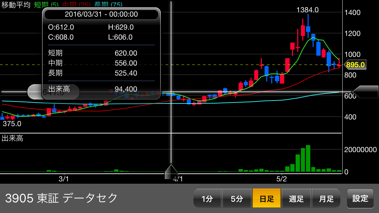Select the 週足 weekly chart tab

(296, 199)
